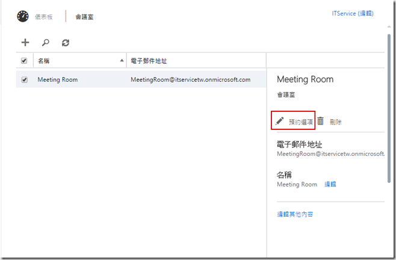Click the trash can delete icon
This screenshot has height=260, width=396.
321,121
